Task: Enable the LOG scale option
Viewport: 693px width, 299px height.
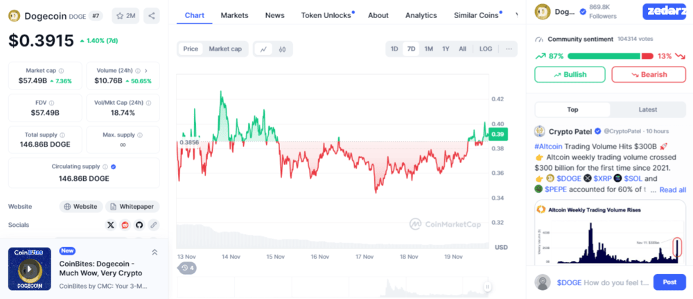Action: coord(486,49)
